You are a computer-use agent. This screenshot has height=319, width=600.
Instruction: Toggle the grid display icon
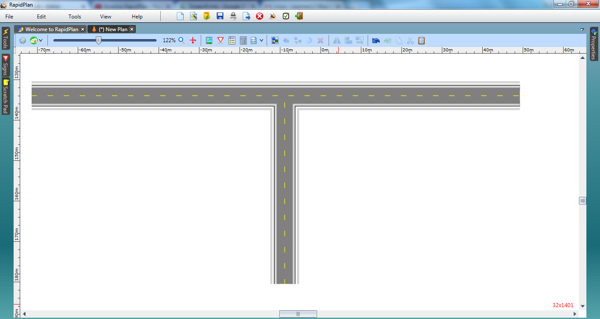click(243, 40)
